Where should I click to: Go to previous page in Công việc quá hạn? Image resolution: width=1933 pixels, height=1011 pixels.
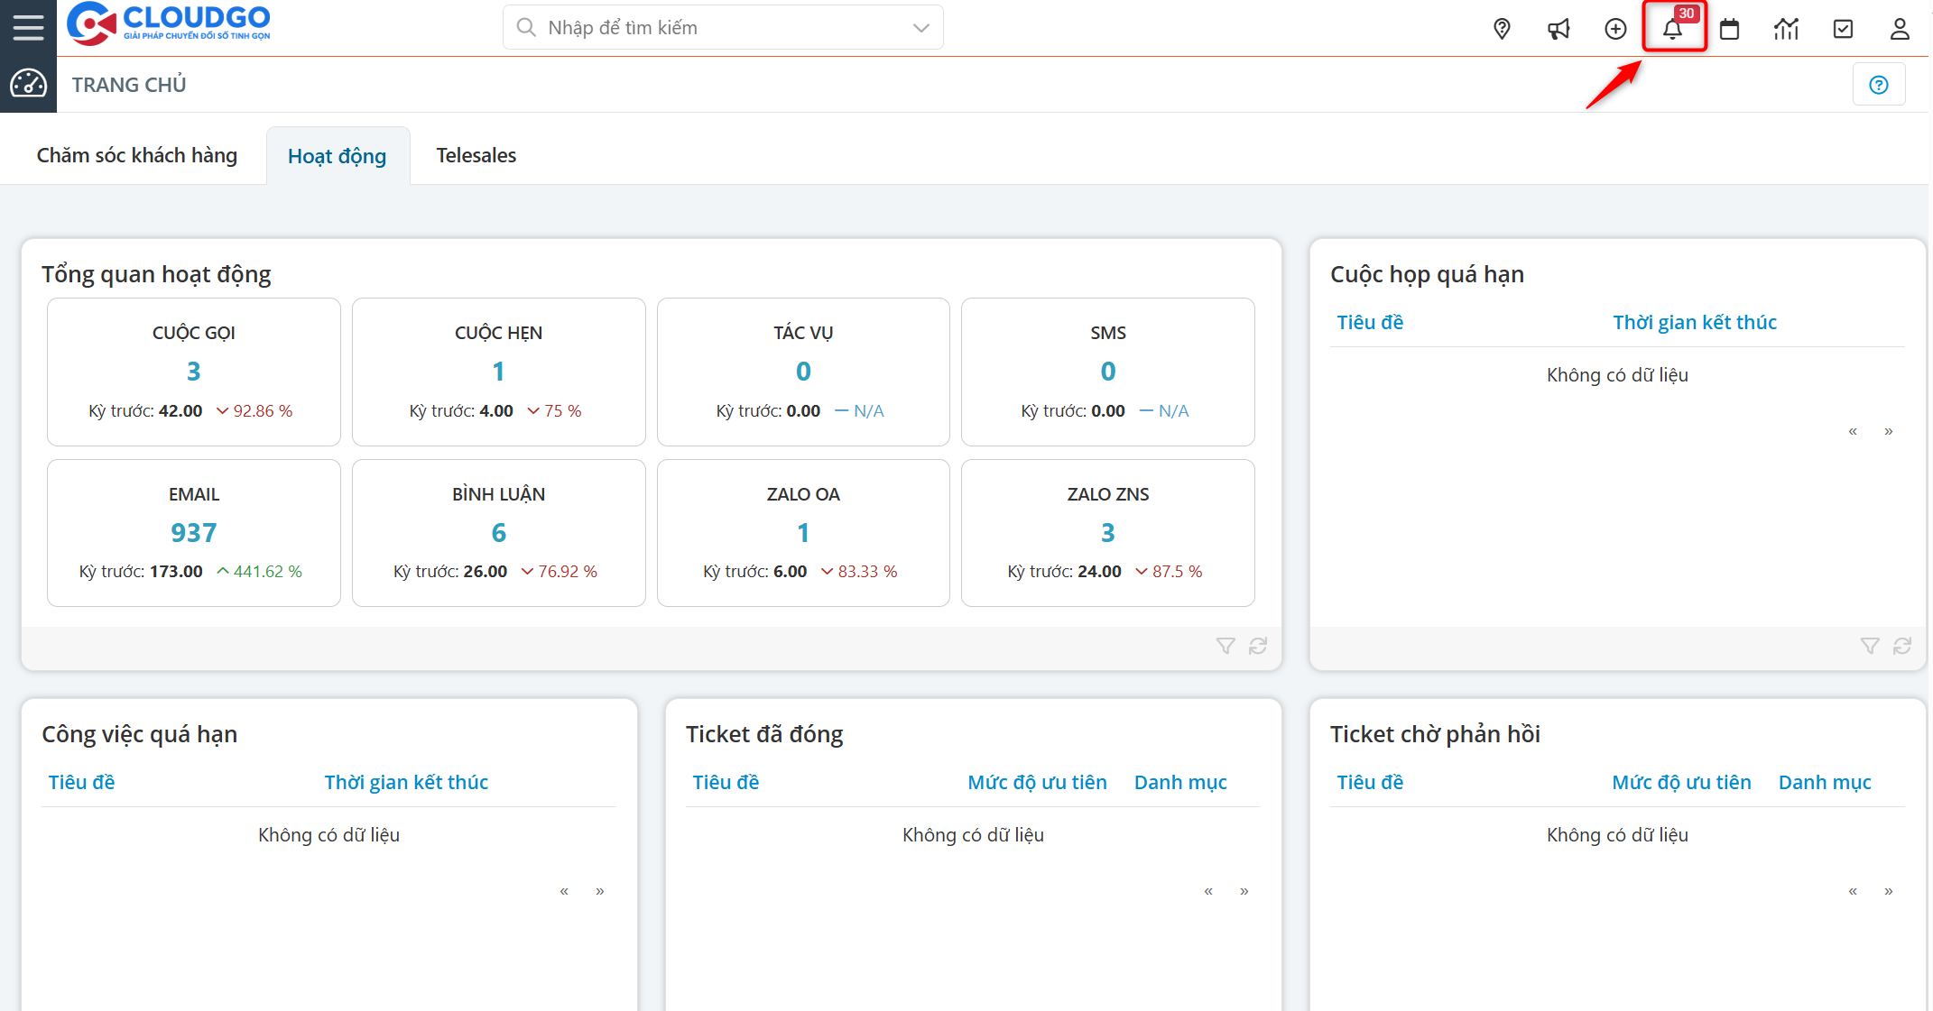(564, 891)
